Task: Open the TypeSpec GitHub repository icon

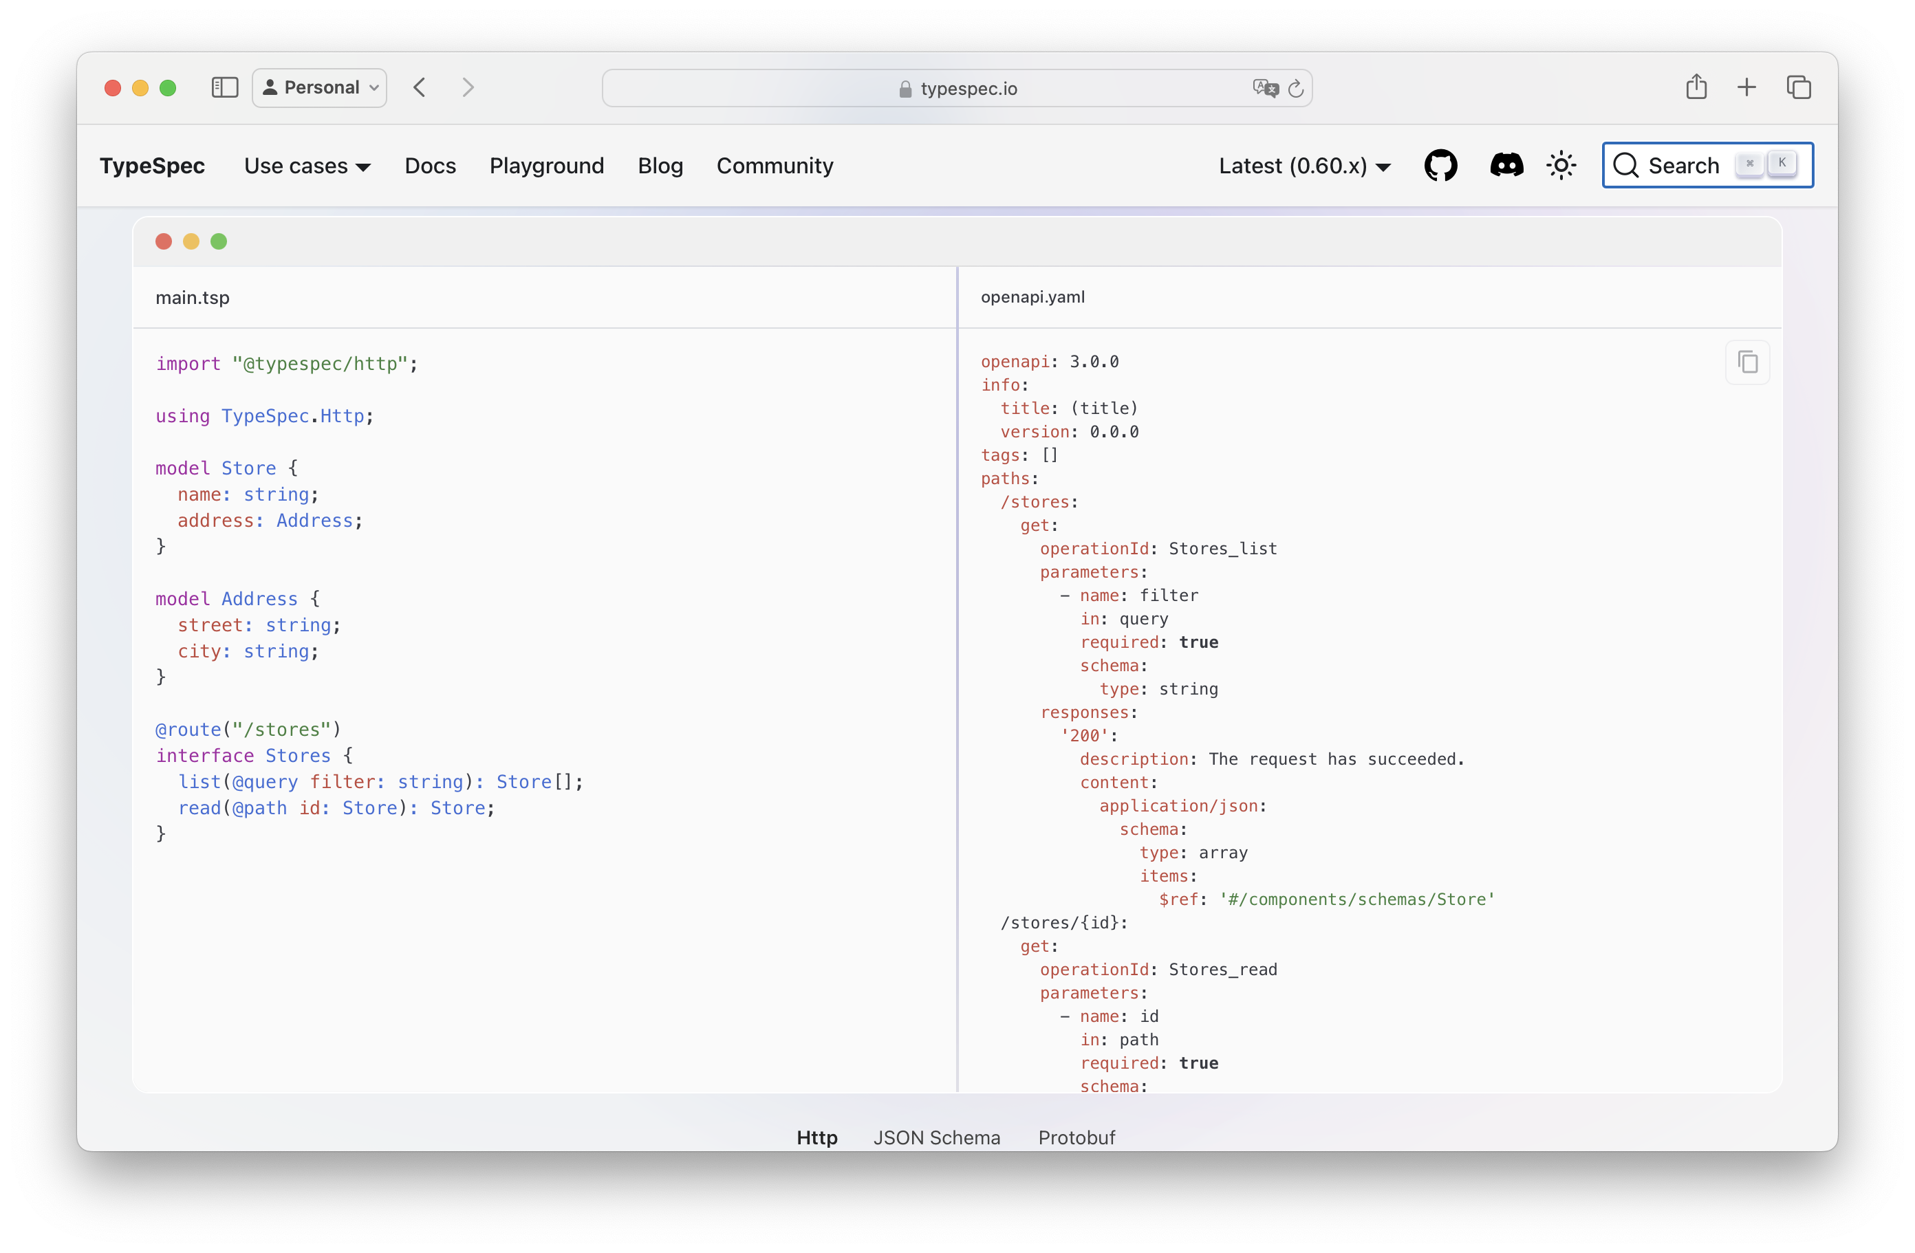Action: [x=1440, y=165]
